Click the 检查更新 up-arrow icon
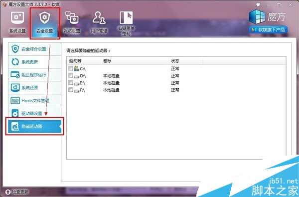The image size is (299, 197). pyautogui.click(x=8, y=192)
